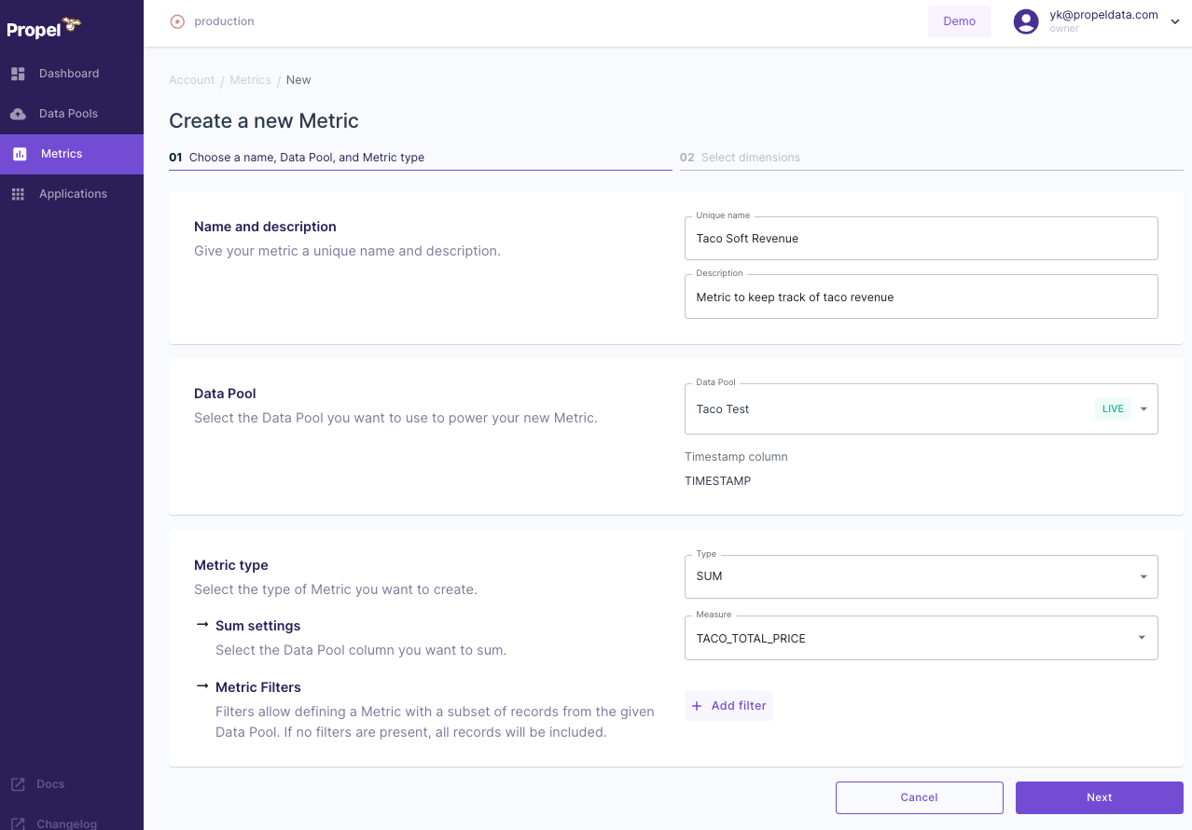The image size is (1192, 830).
Task: Click the Docs external link icon
Action: [x=18, y=784]
